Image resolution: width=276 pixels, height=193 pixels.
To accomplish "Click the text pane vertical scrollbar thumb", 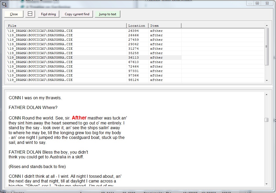I will [267, 120].
